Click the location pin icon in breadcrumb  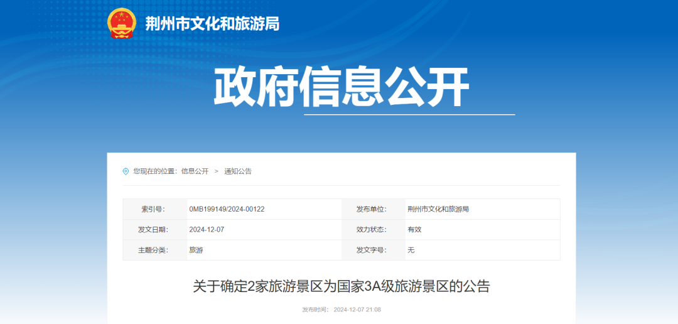[126, 171]
